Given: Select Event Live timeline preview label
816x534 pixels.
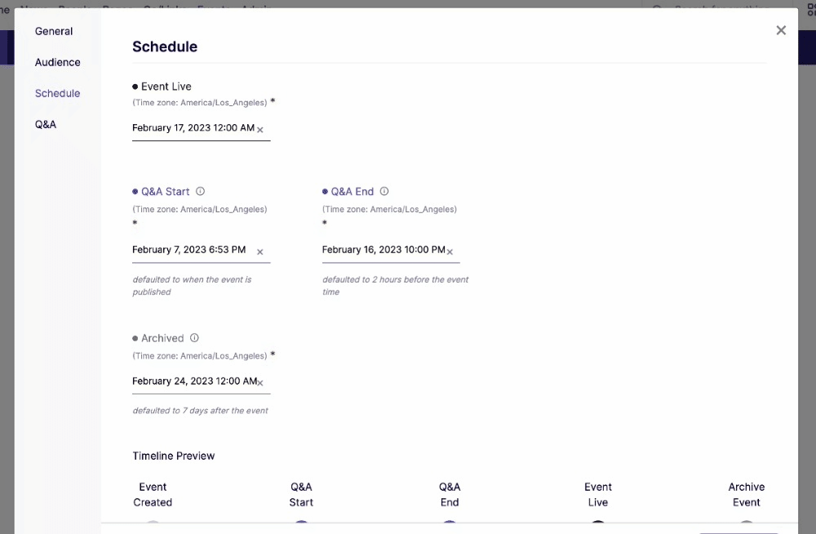Looking at the screenshot, I should pos(598,495).
